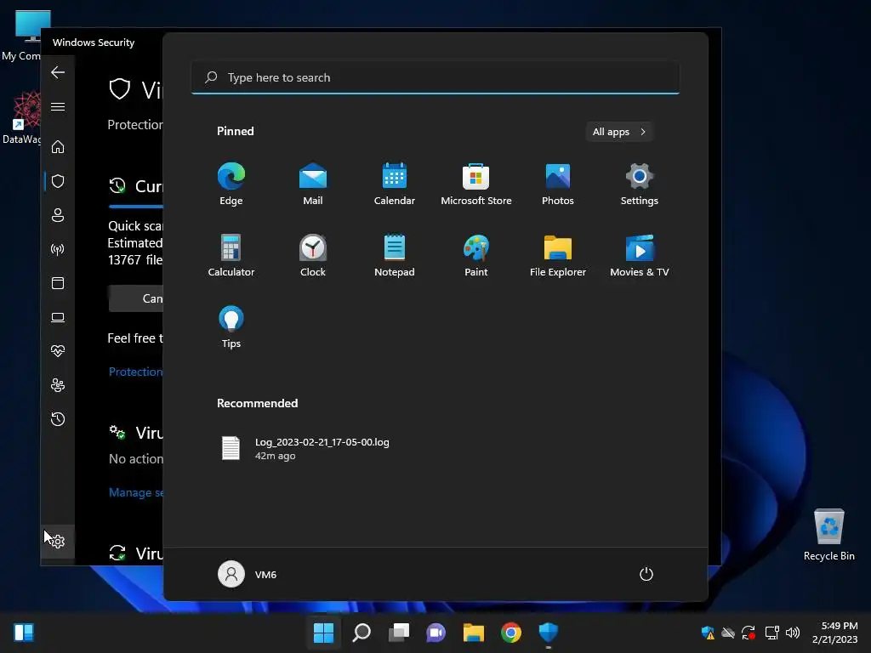Screen dimensions: 871x653
Task: Launch Google Chrome from taskbar
Action: (510, 632)
